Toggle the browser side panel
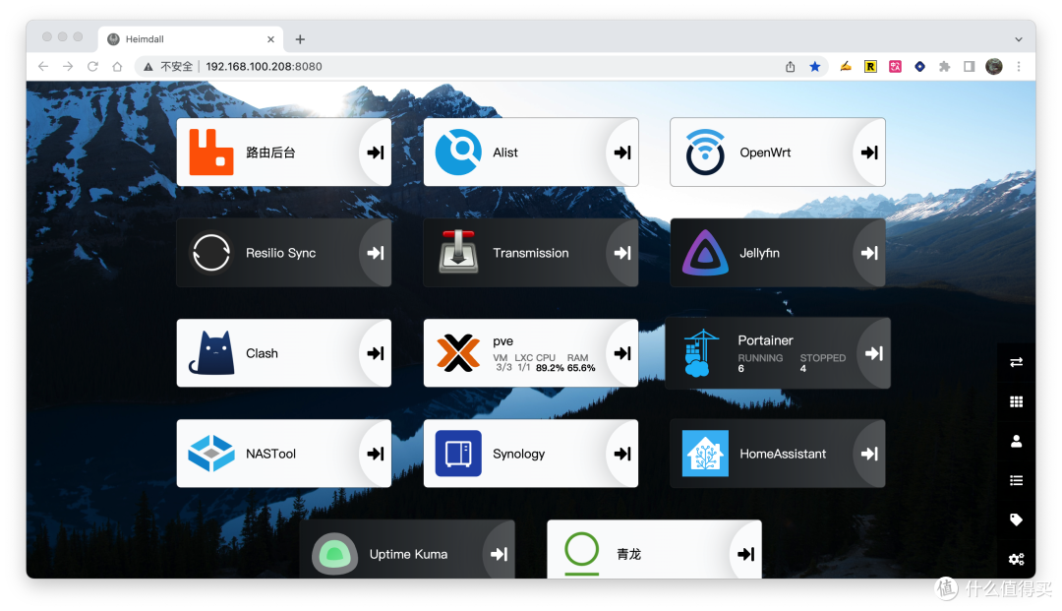Viewport: 1062px width, 611px height. click(x=970, y=66)
